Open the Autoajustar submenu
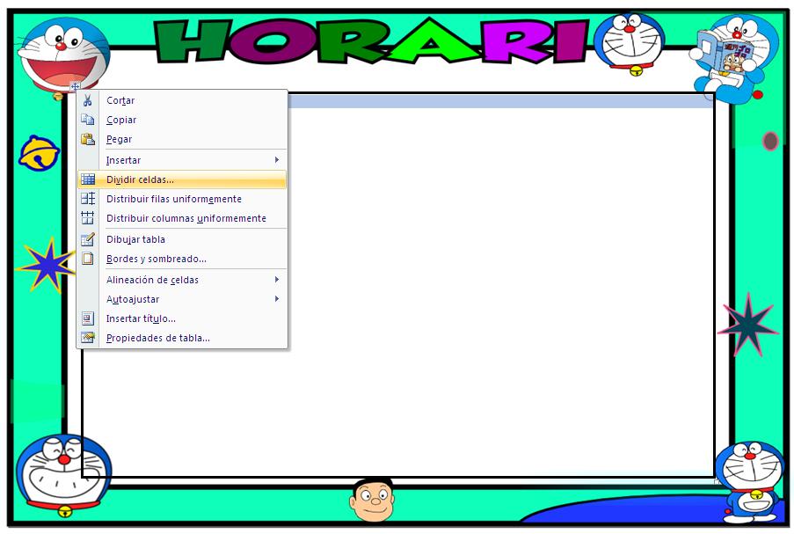Viewport: 794px width, 534px height. click(x=182, y=299)
